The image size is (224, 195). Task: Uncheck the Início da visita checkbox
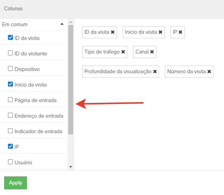(x=10, y=84)
